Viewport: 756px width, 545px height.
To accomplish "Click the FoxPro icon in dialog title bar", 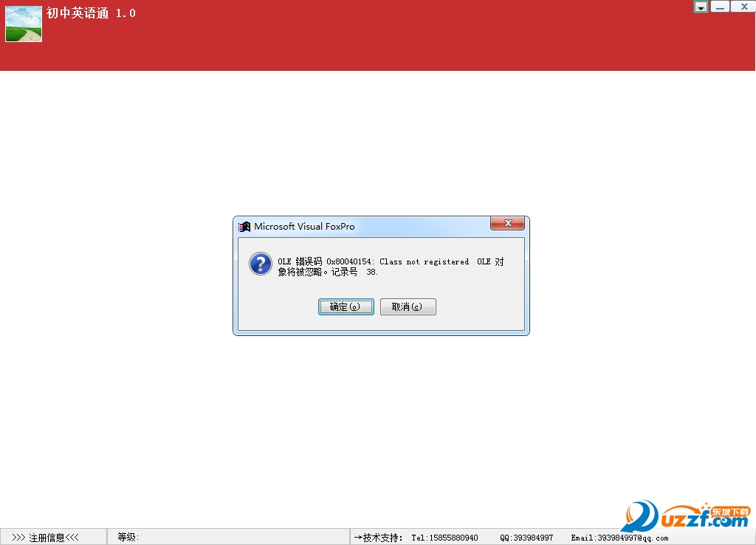I will 244,227.
